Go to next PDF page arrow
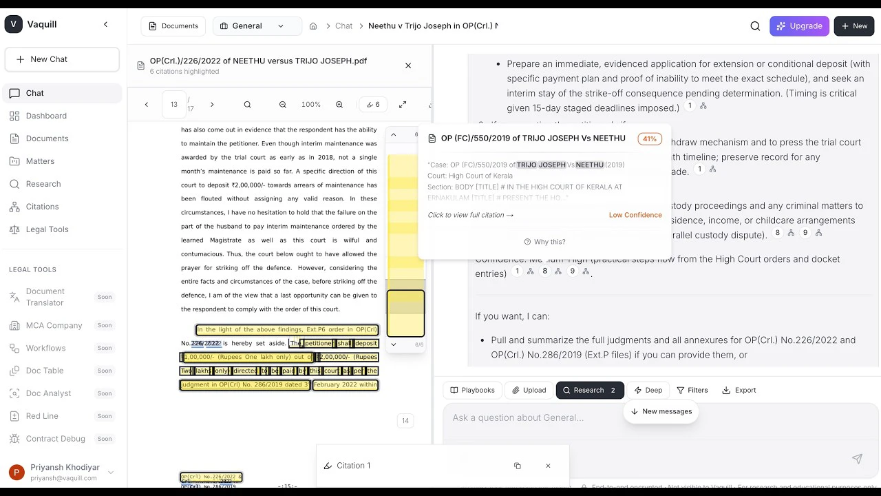This screenshot has width=881, height=496. (x=212, y=105)
